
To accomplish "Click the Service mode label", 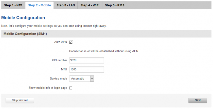I will click(x=58, y=78).
